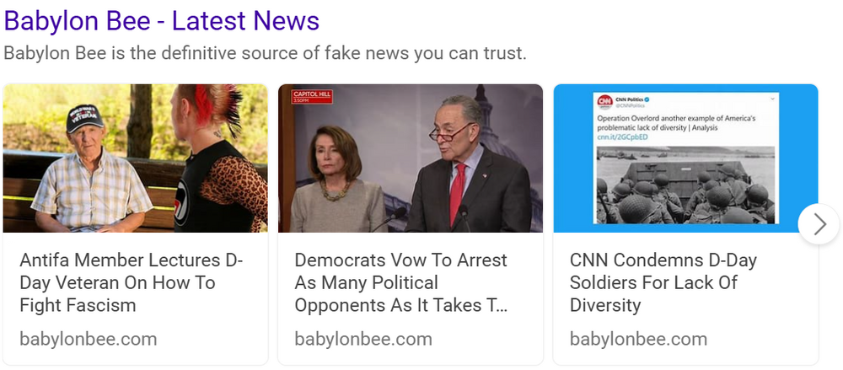This screenshot has width=843, height=370.
Task: Open the Democrats Vow To Arrest headline
Action: point(401,282)
